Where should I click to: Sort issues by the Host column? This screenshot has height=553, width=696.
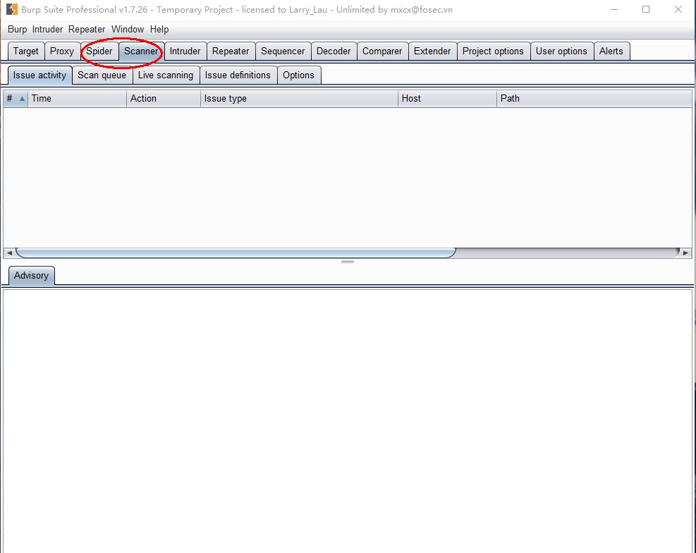pos(447,99)
